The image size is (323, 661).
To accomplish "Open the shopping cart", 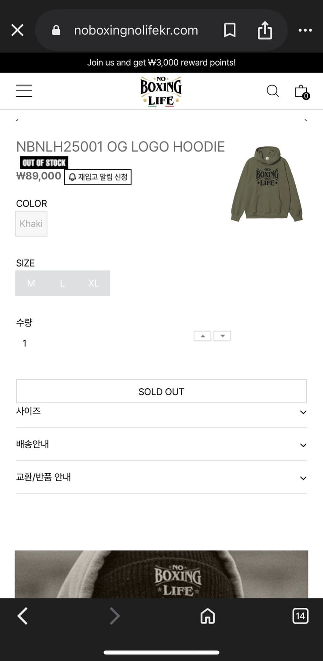I will (301, 91).
